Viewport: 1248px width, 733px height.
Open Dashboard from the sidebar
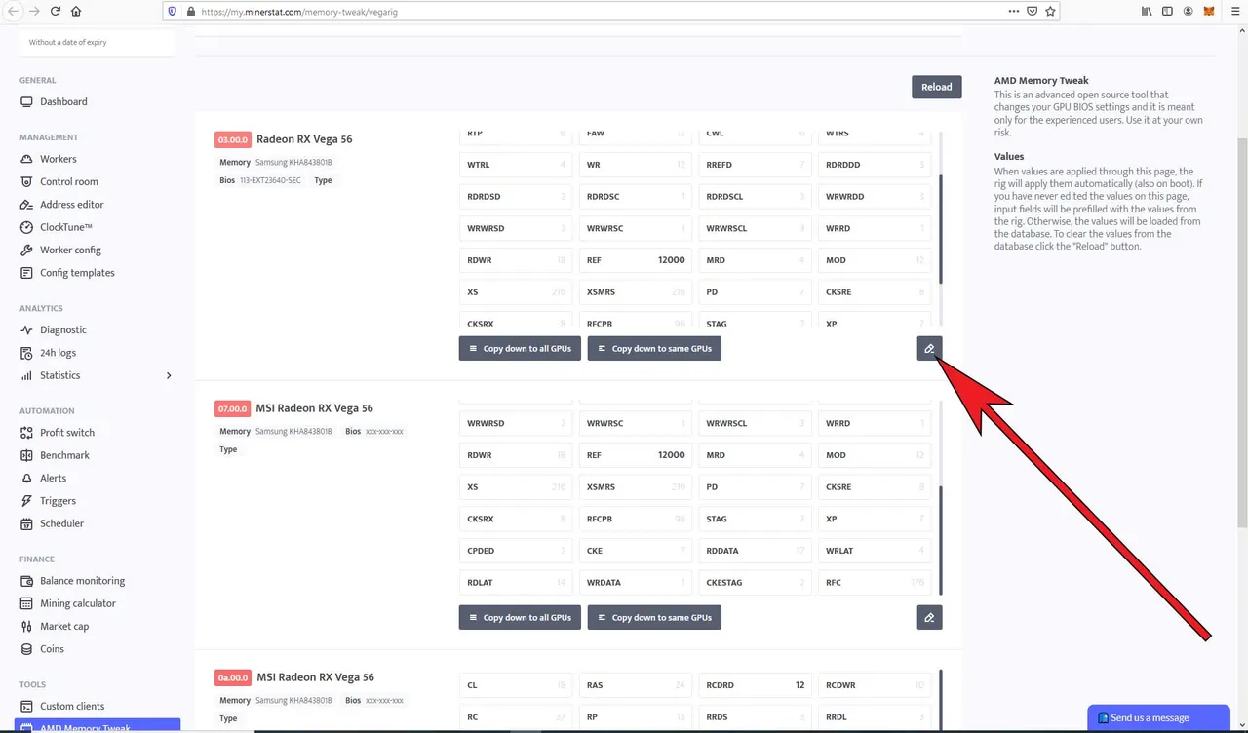pos(63,102)
